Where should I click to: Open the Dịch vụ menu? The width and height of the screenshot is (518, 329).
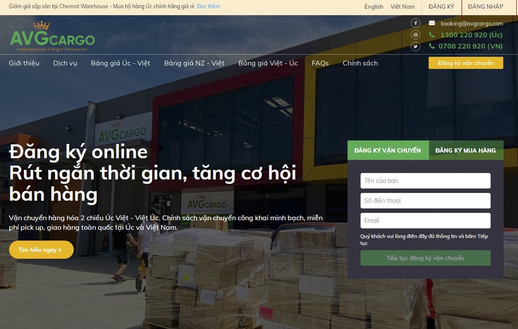pos(65,63)
